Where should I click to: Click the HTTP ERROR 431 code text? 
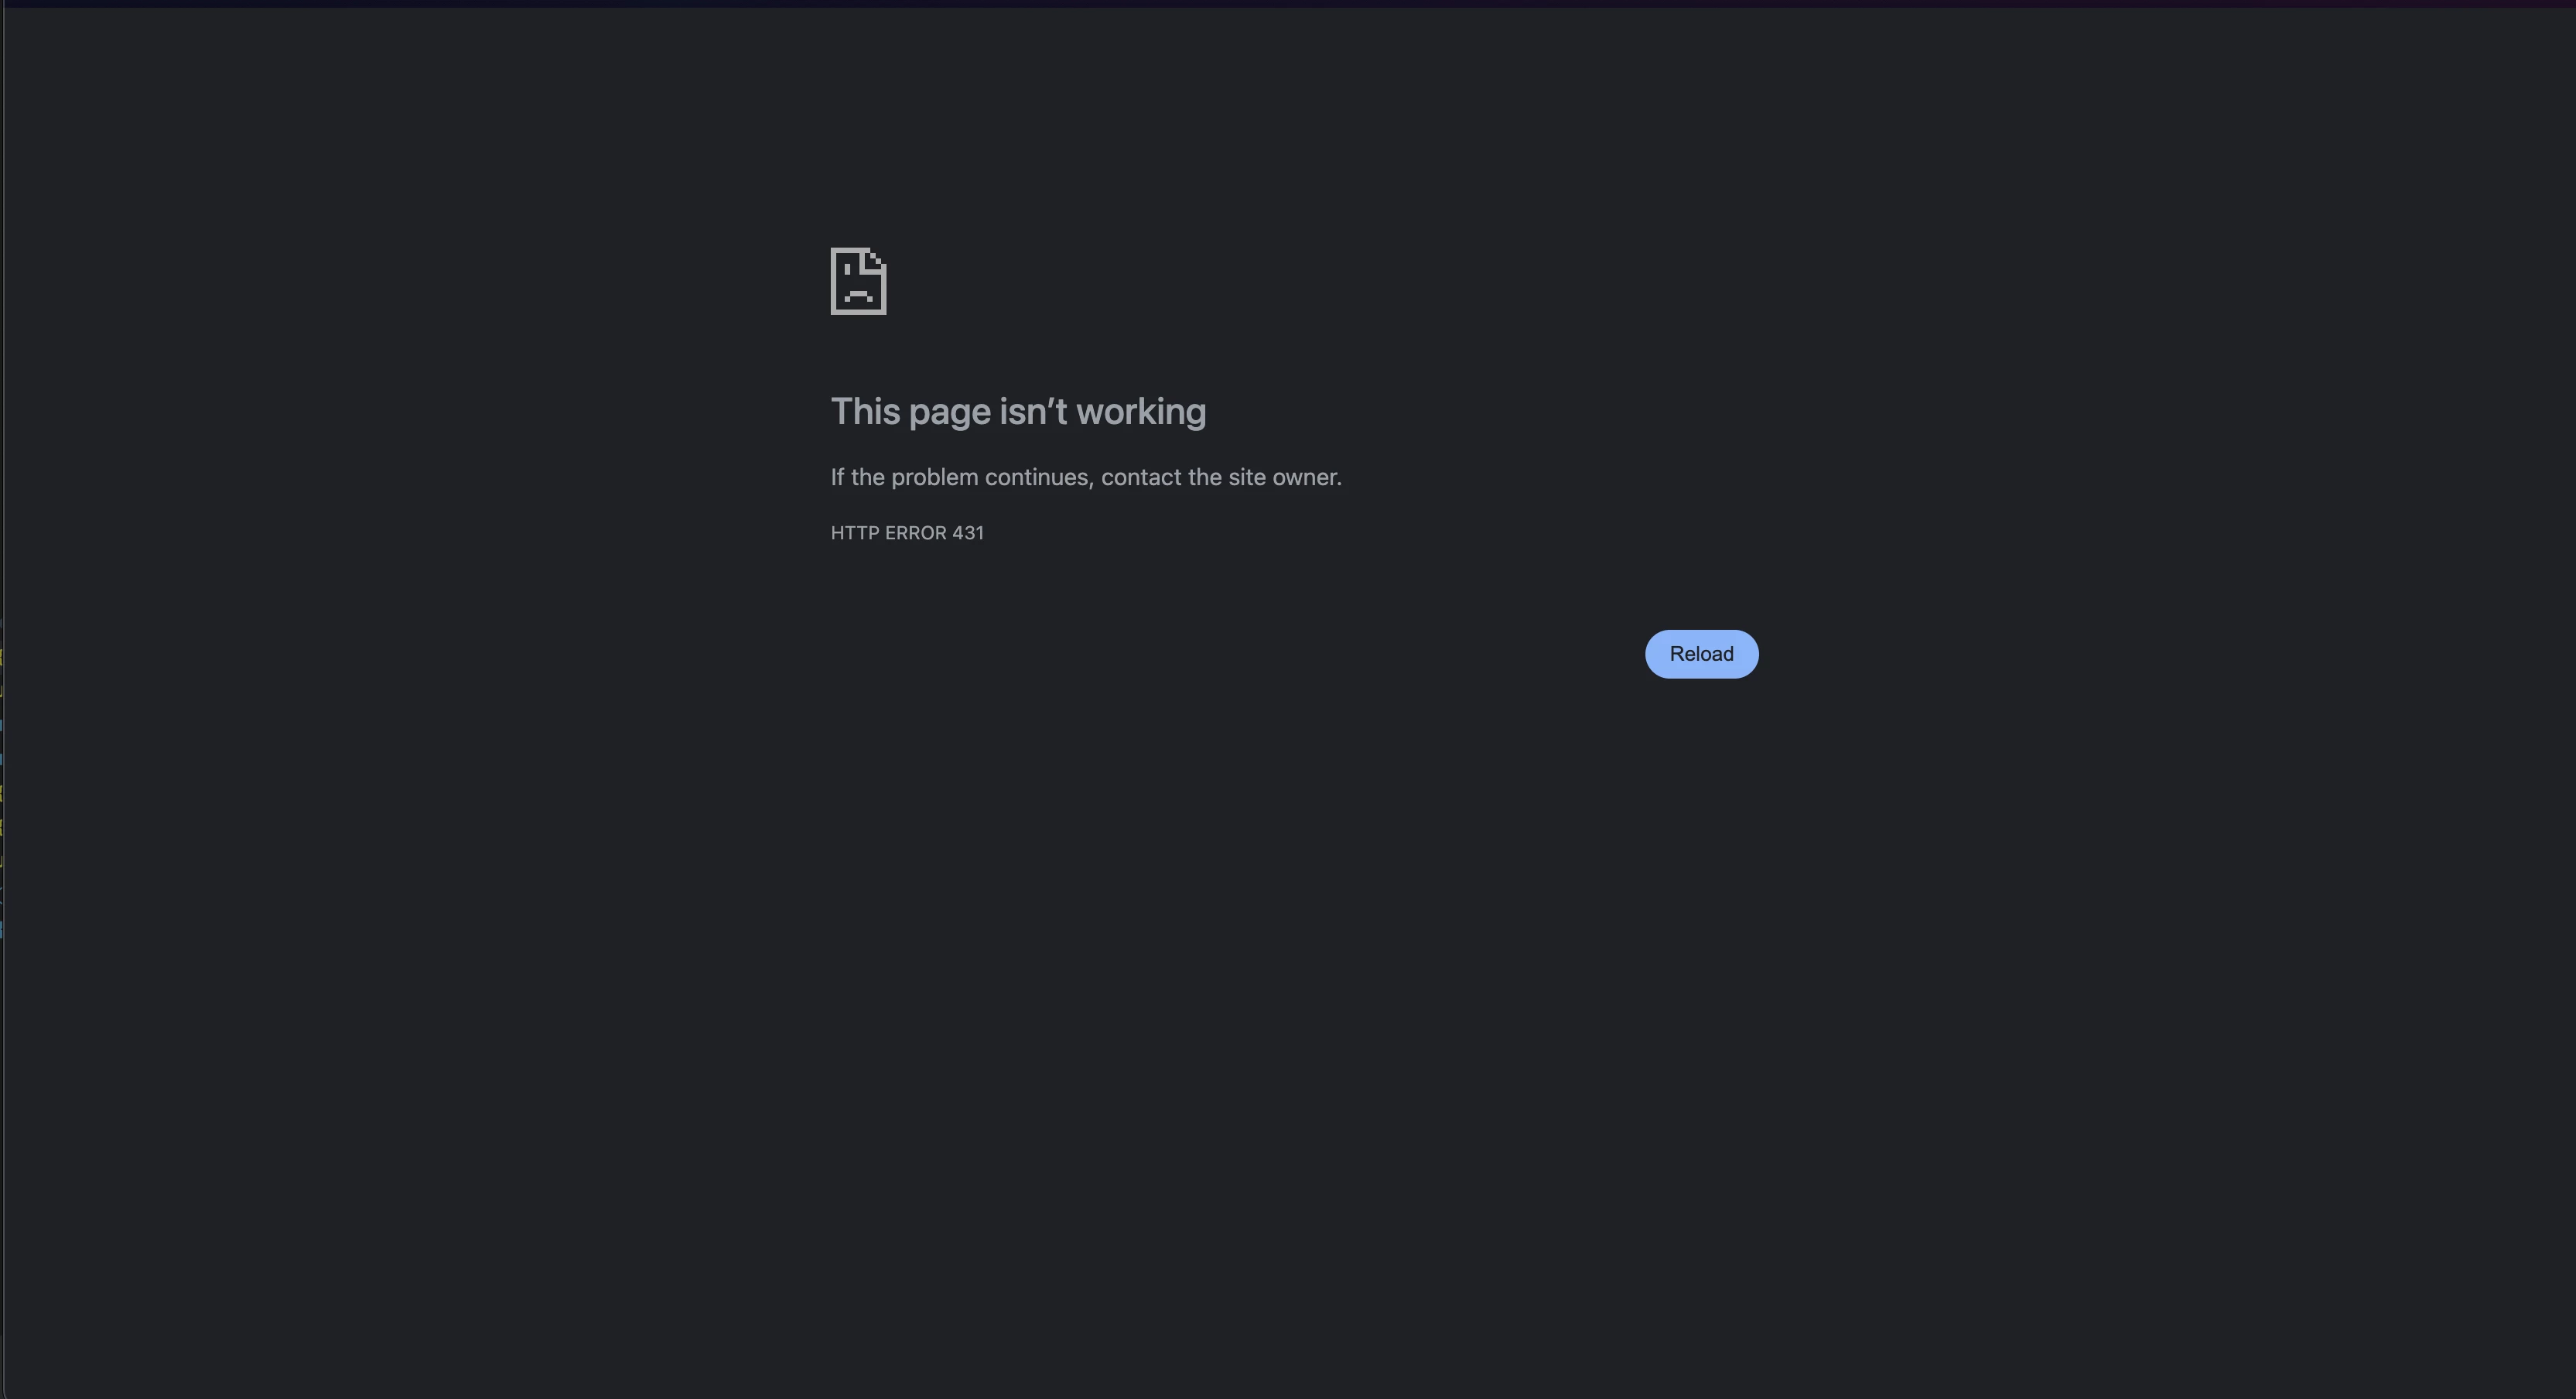[907, 533]
